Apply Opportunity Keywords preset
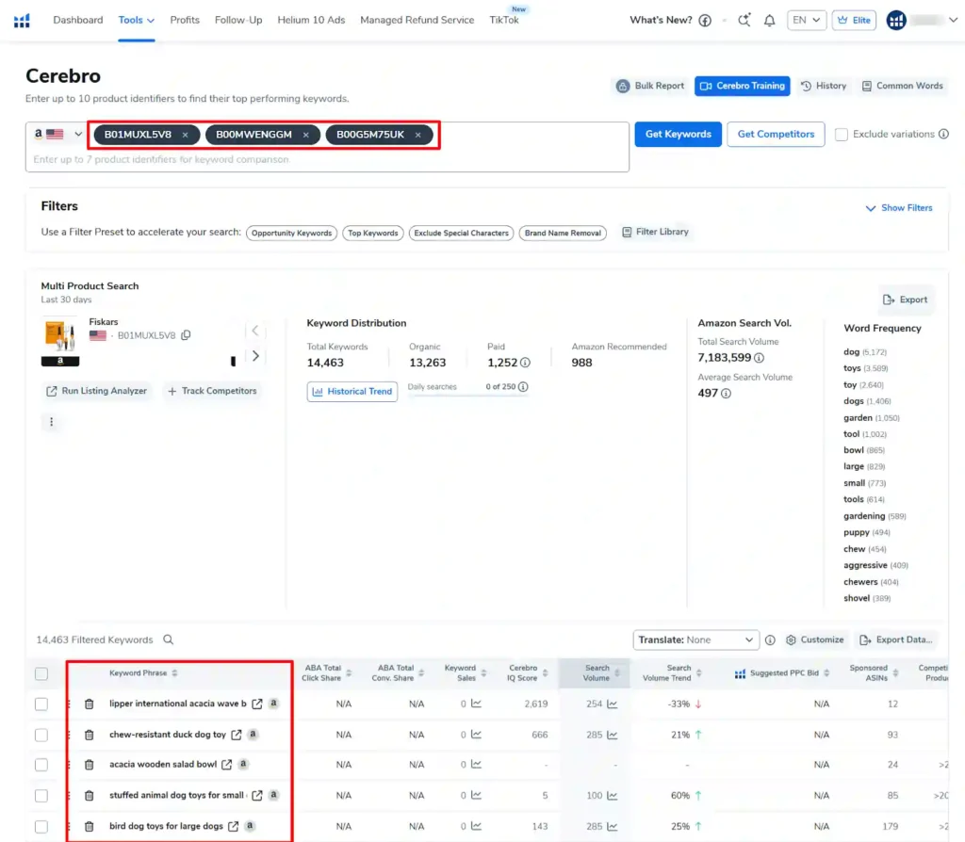965x842 pixels. click(292, 233)
